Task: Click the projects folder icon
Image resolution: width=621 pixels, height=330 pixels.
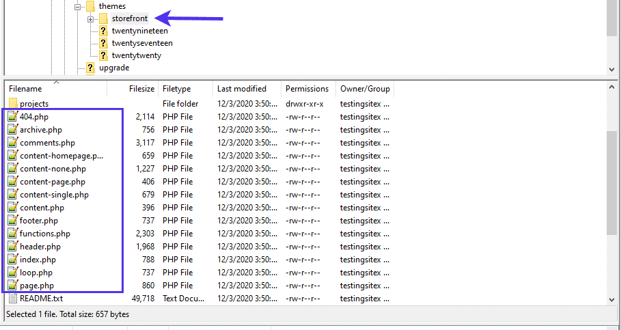Action: [12, 104]
